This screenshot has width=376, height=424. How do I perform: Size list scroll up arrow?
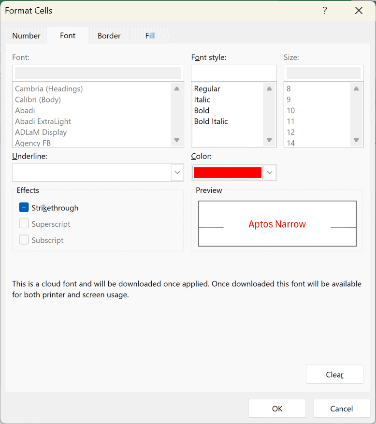(356, 88)
